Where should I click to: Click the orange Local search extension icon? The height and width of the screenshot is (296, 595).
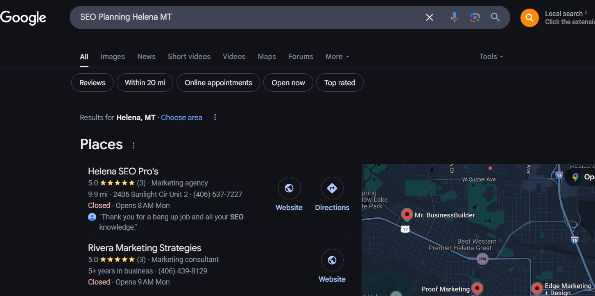(x=529, y=18)
